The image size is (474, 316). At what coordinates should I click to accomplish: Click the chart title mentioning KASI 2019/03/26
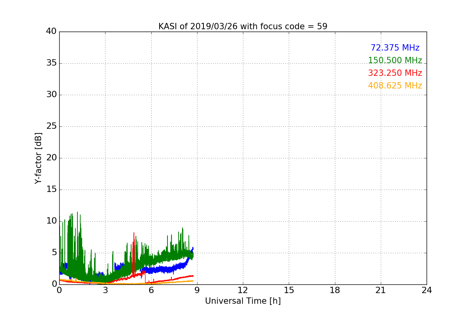243,26
